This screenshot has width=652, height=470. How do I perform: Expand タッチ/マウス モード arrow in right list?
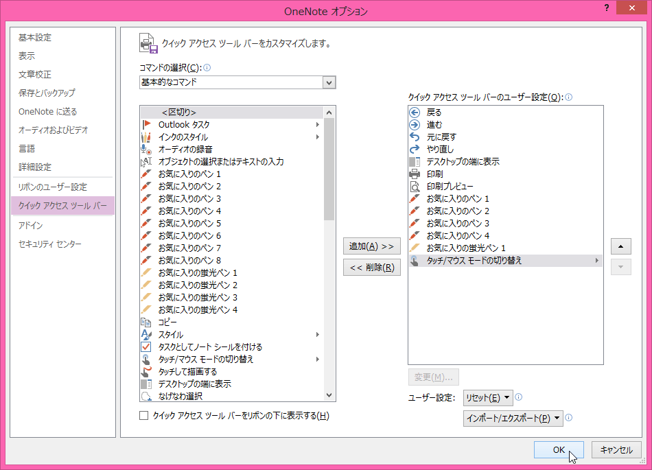click(x=596, y=261)
